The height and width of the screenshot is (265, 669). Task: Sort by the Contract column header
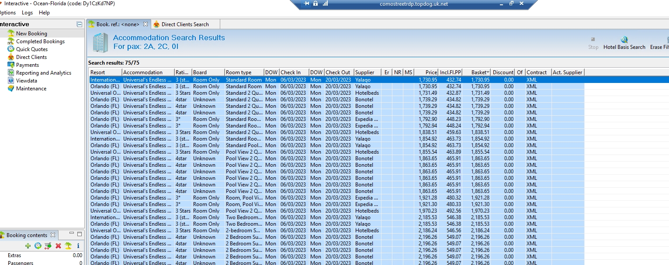click(x=538, y=72)
